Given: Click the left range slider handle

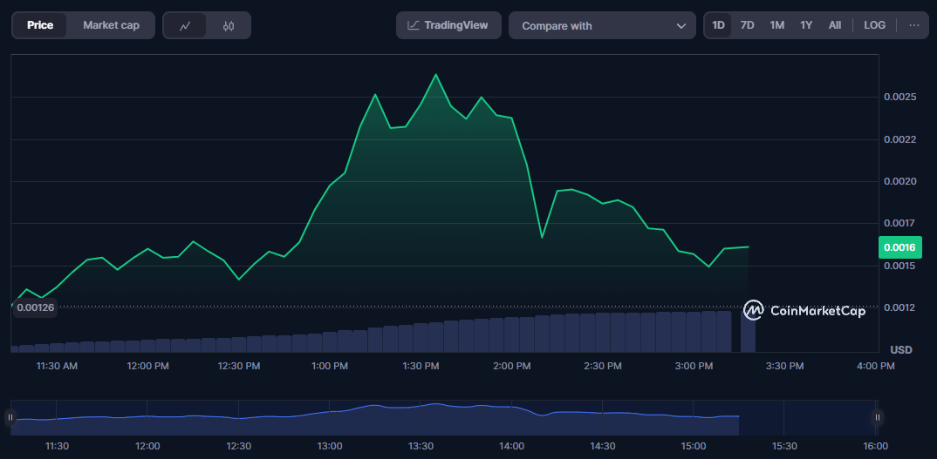Looking at the screenshot, I should [x=11, y=418].
